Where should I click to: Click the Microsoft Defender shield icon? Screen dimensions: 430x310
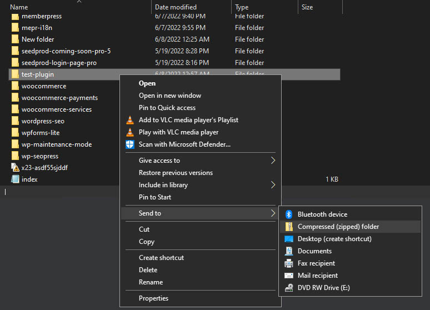click(x=129, y=144)
